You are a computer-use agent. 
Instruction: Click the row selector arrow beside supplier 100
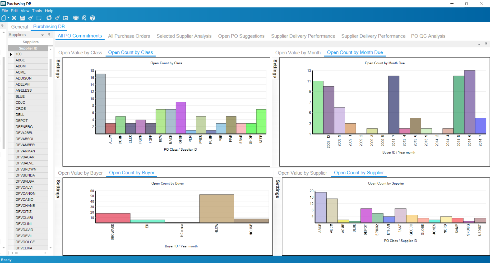(11, 54)
